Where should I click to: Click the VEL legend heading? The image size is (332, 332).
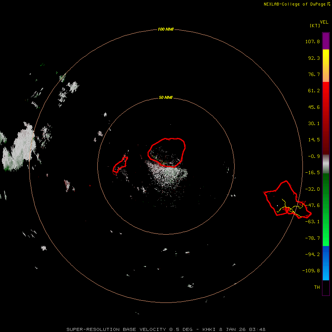(324, 22)
